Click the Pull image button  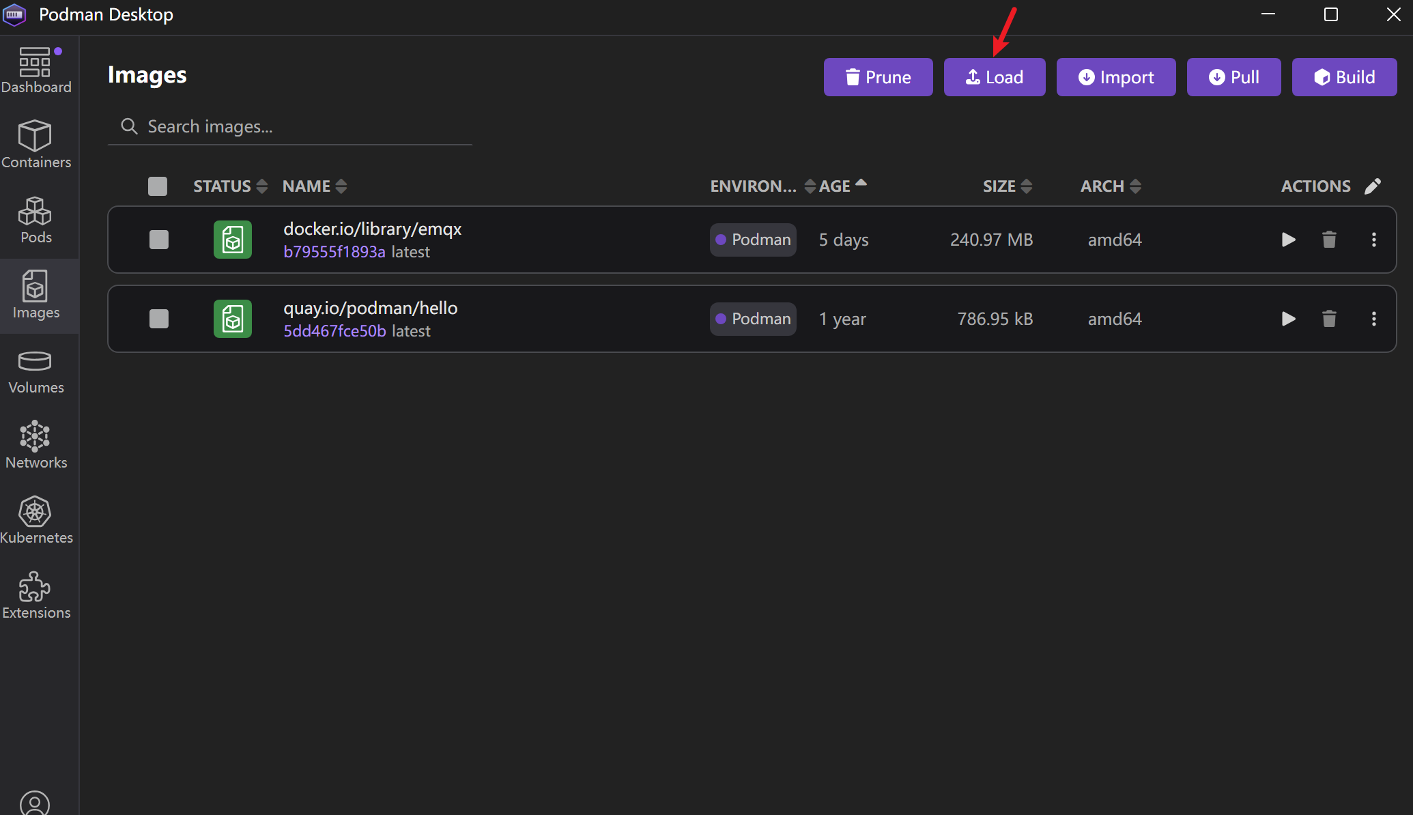pos(1233,77)
